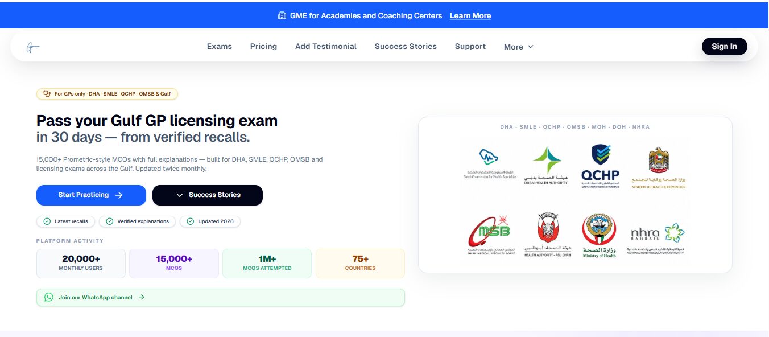The width and height of the screenshot is (769, 337).
Task: Click the 75+ Countries stat card
Action: coord(361,264)
